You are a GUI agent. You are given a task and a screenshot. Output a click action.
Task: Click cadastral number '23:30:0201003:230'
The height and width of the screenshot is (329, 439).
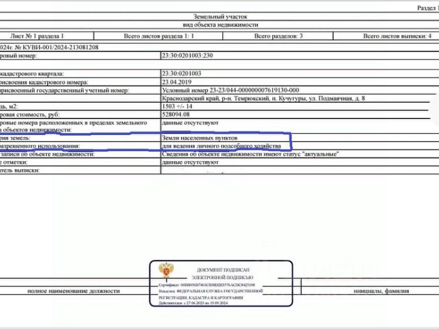coord(187,56)
